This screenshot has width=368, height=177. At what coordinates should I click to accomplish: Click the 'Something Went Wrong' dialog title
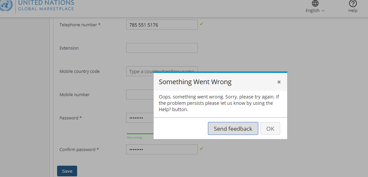pyautogui.click(x=195, y=82)
